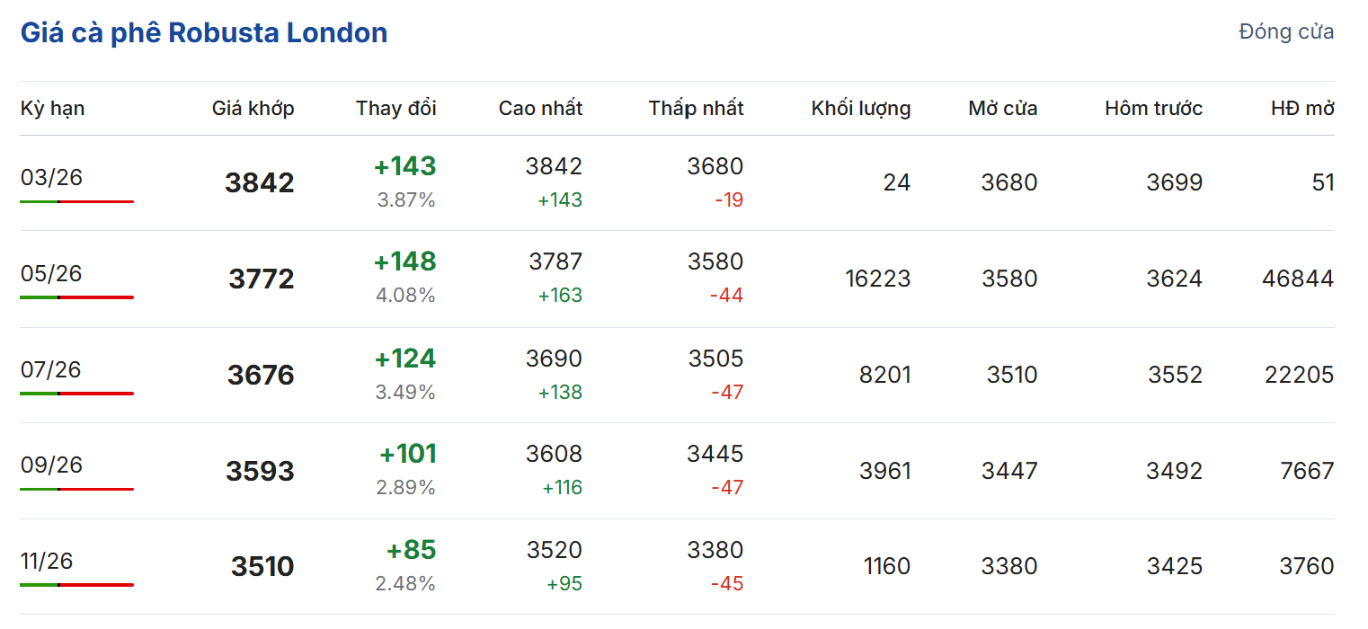The width and height of the screenshot is (1368, 629).
Task: Click the Hôm trước column header
Action: pos(1153,109)
